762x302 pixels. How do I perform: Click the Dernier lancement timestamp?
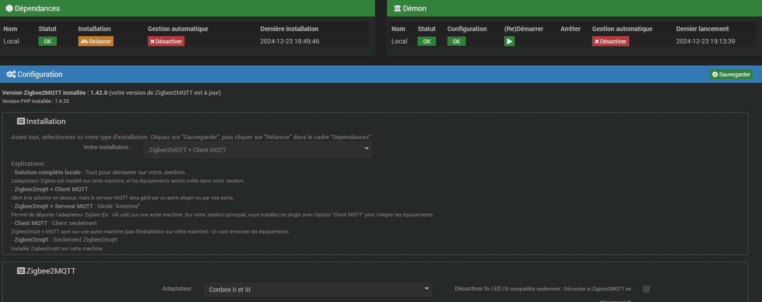click(705, 41)
